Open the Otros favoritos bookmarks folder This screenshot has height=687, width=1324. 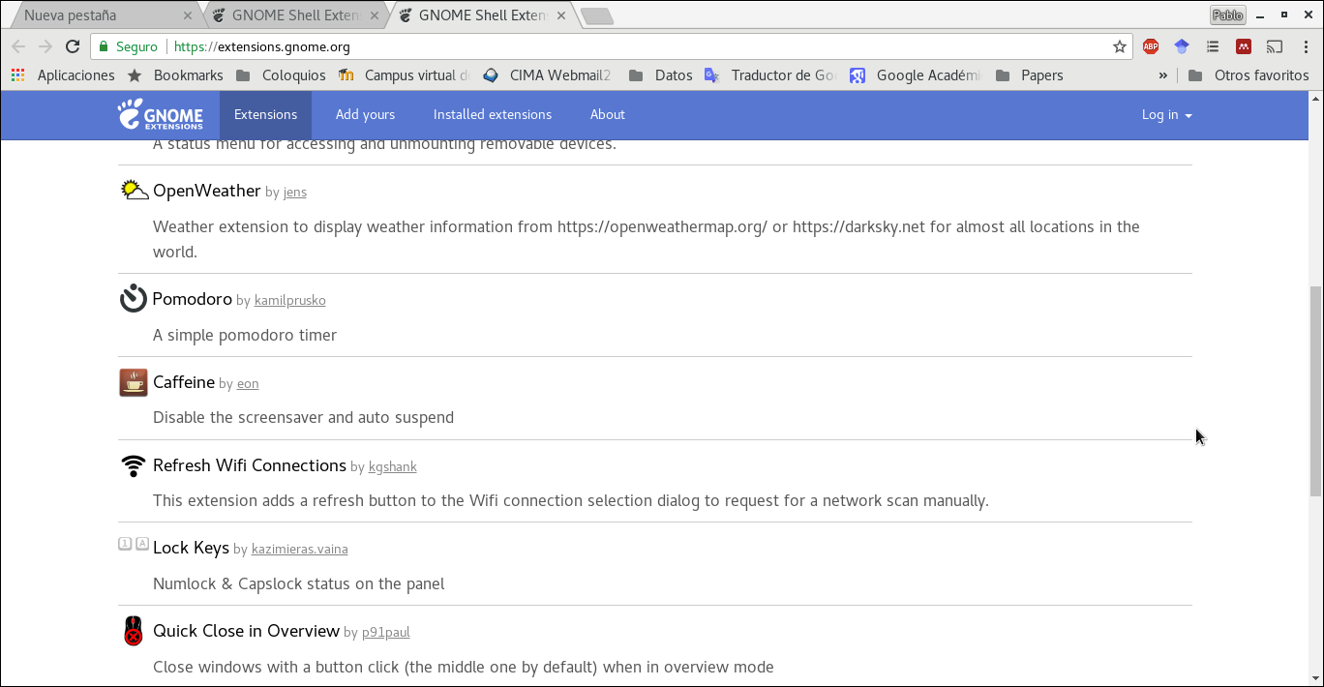click(1249, 75)
